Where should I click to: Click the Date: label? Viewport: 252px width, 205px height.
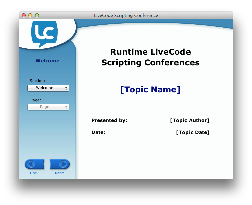pos(98,132)
